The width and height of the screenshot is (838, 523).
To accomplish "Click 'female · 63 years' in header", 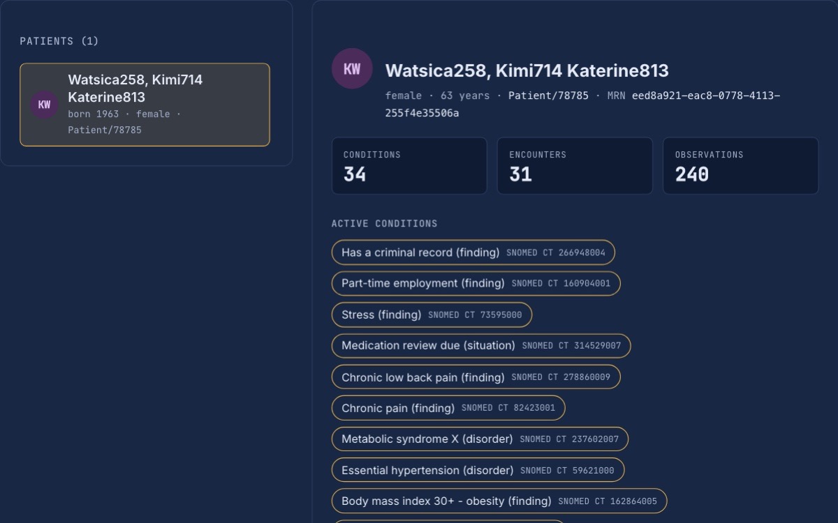I will click(438, 96).
